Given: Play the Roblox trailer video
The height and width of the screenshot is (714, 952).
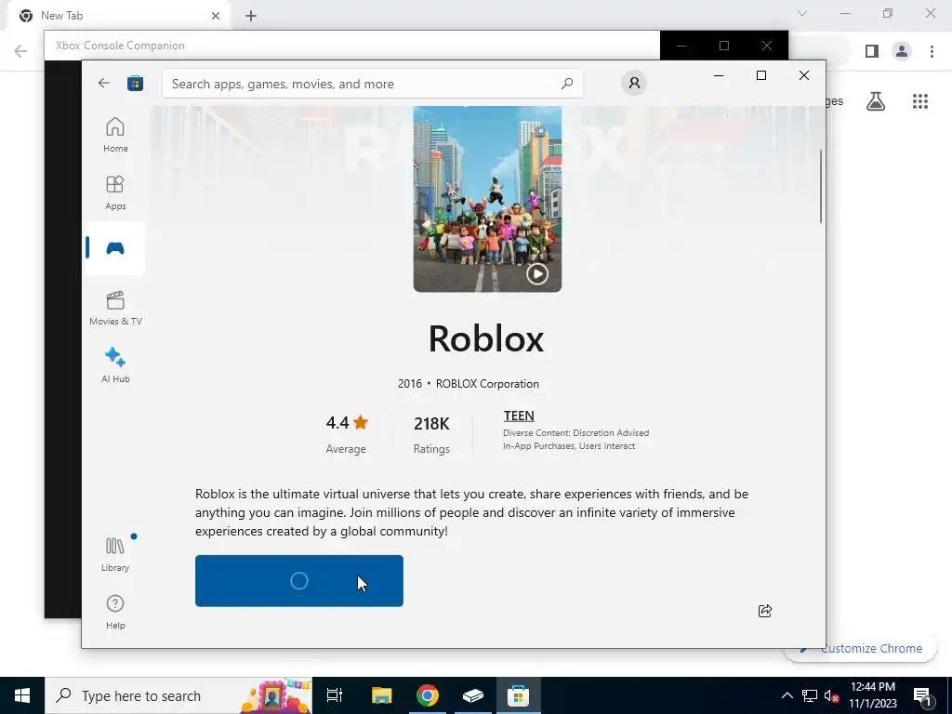Looking at the screenshot, I should (536, 274).
